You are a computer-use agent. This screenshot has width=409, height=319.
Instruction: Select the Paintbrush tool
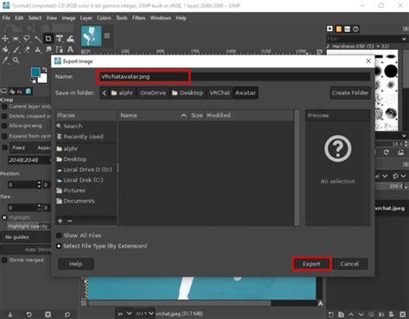pos(16,49)
